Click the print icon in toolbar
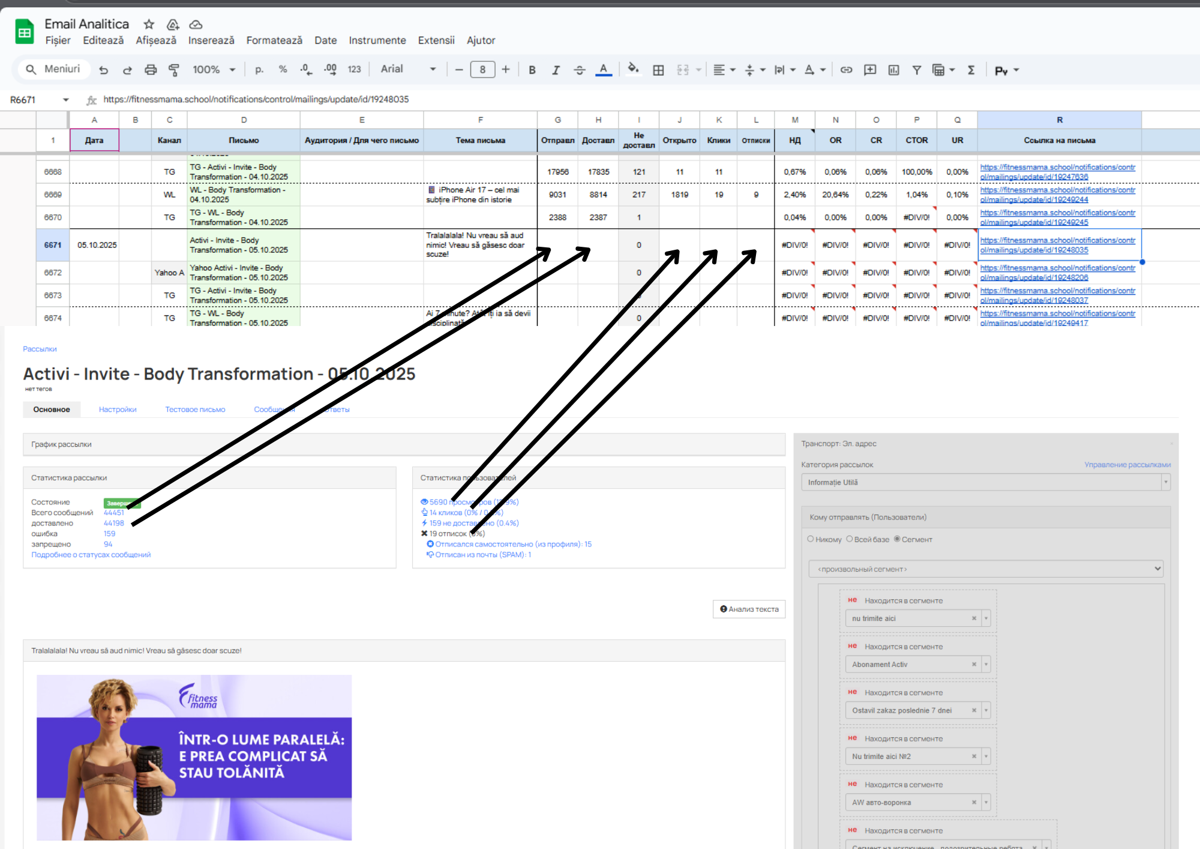 151,70
